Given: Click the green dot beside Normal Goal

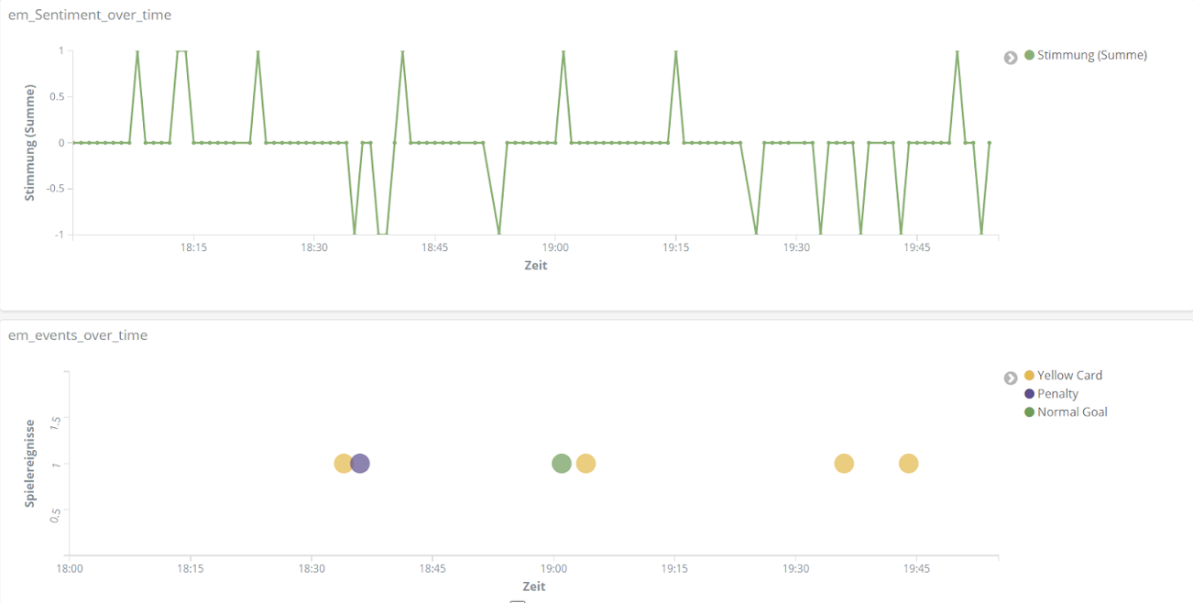Looking at the screenshot, I should point(1029,412).
